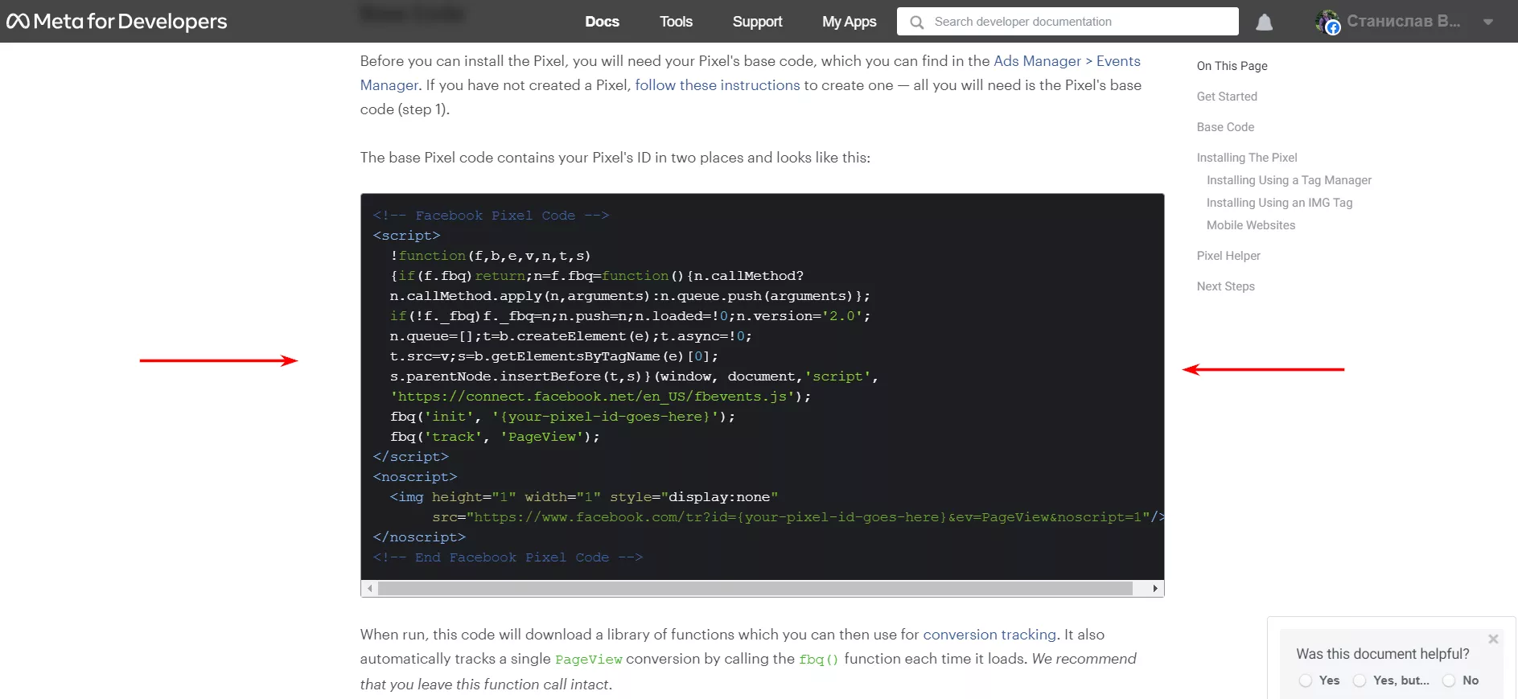Click the code block left scroll arrow

click(369, 589)
